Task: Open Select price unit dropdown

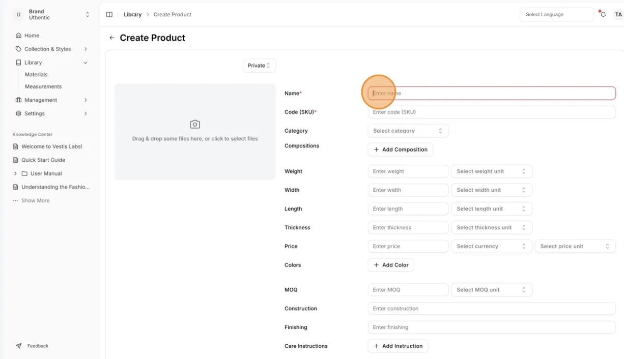Action: click(575, 247)
